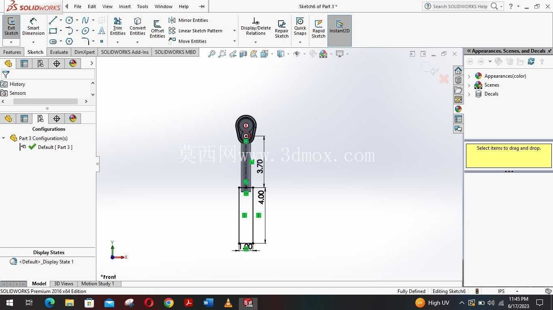Open the Trim Entities dropdown arrow
The image size is (553, 310).
(x=117, y=42)
